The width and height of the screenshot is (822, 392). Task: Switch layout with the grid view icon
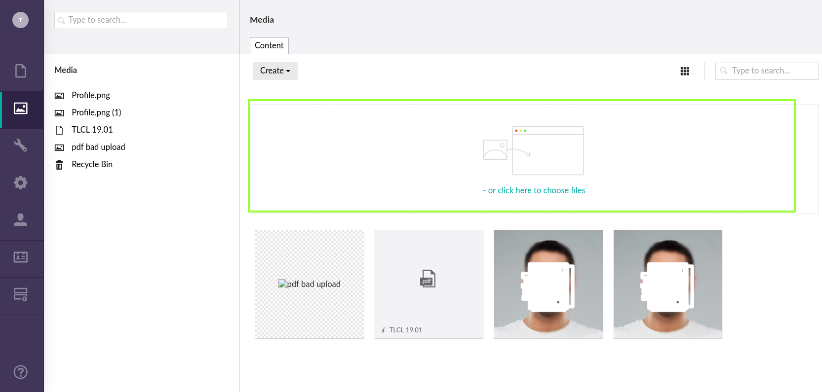[x=685, y=71]
